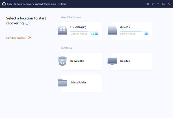173x118 pixels.
Task: Click the Locations heading
Action: pos(66,48)
